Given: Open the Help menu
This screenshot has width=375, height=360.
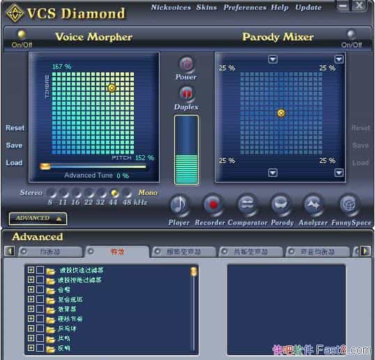Looking at the screenshot, I should coord(280,8).
